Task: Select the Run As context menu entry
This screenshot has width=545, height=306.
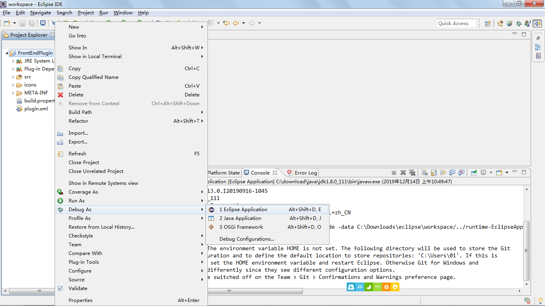Action: pyautogui.click(x=131, y=201)
